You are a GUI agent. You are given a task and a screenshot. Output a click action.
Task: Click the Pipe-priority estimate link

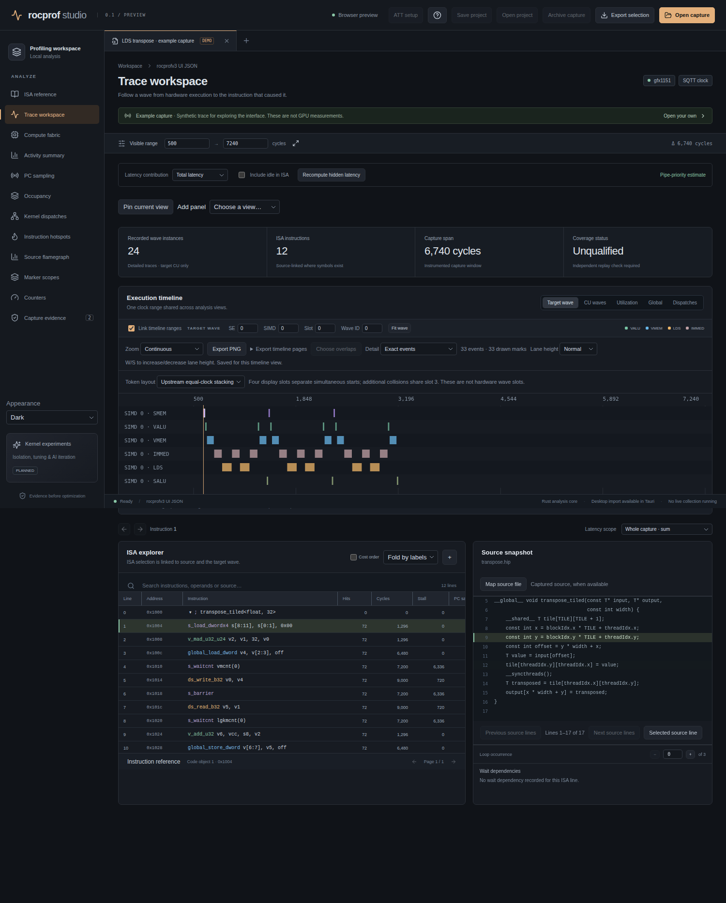[x=682, y=175]
